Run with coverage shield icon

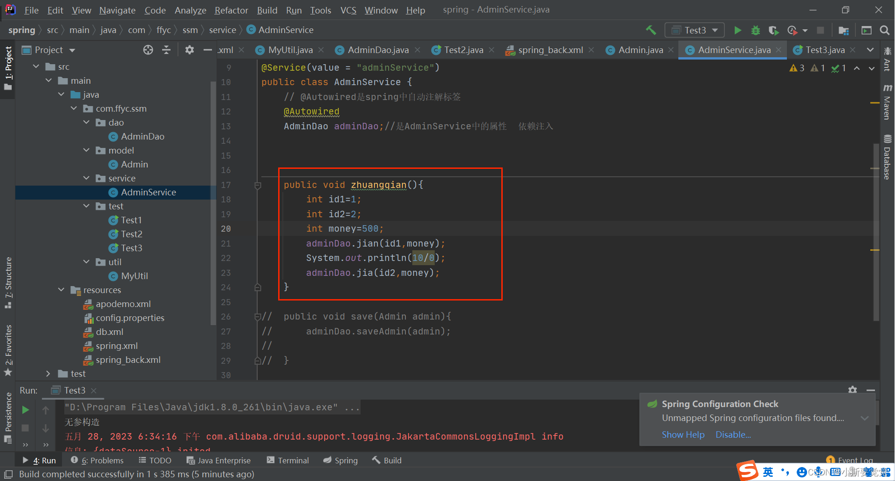pos(773,30)
